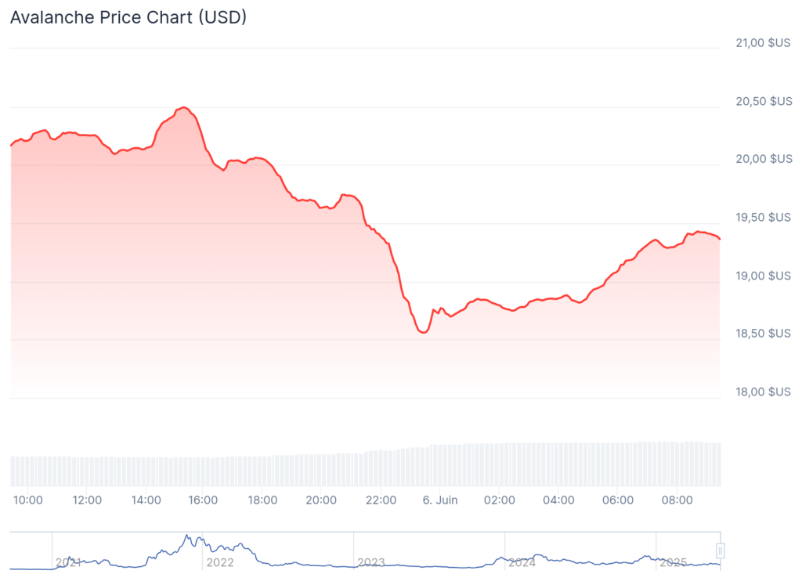Viewport: 802px width, 585px height.
Task: Click the price line's highest peak
Action: tap(183, 107)
